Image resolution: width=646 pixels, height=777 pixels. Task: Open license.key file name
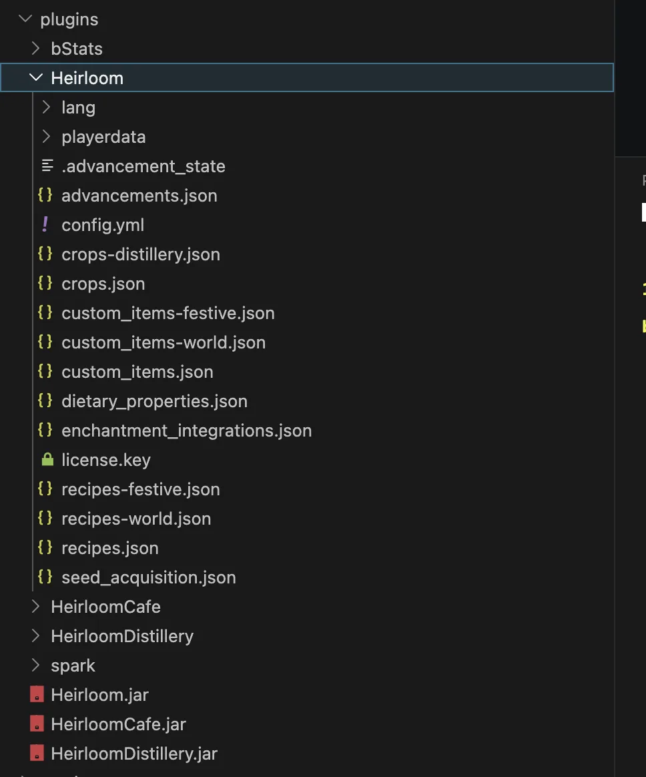pos(106,461)
